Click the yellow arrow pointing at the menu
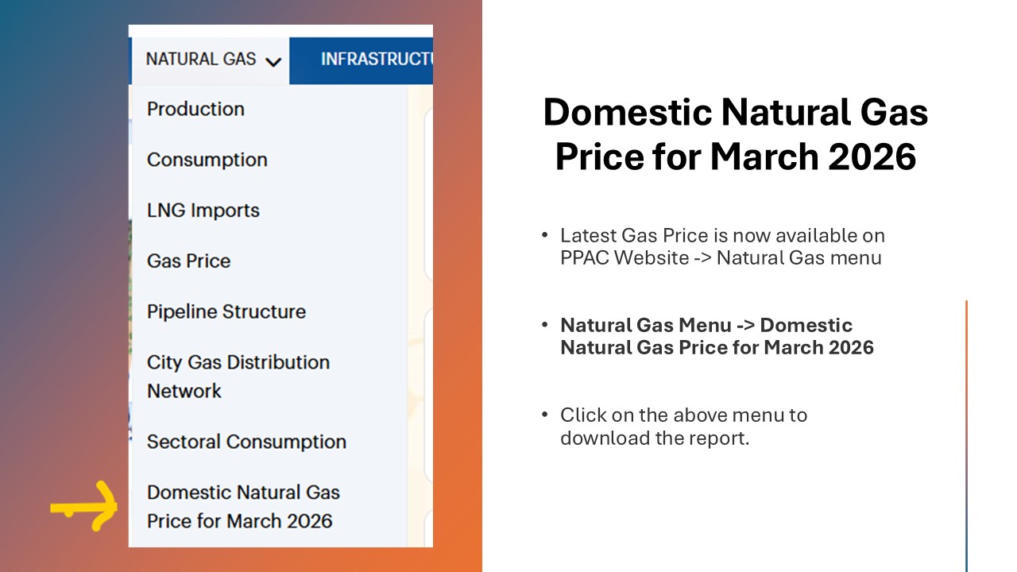 pos(85,507)
